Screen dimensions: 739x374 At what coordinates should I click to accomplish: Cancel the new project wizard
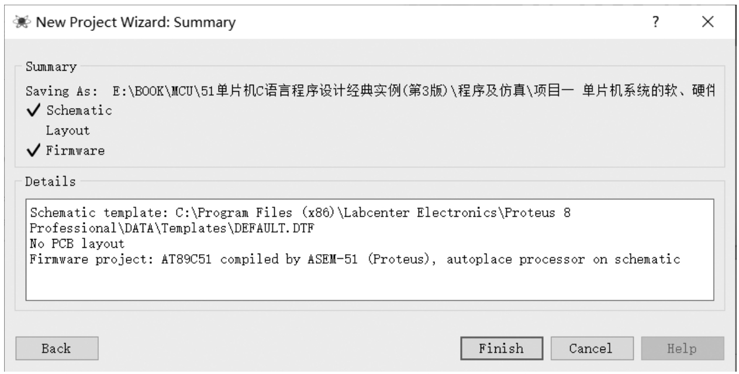point(590,349)
